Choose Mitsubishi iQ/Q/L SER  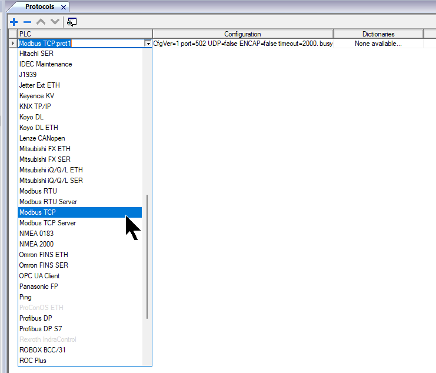coord(80,181)
